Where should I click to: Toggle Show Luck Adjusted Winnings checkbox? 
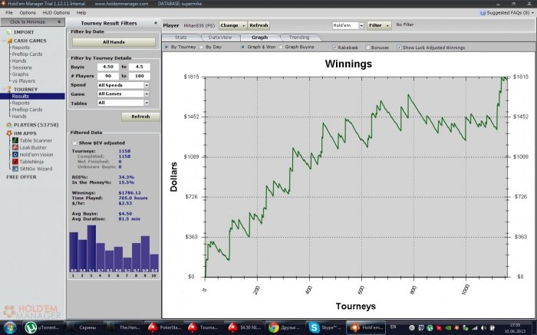tap(399, 48)
